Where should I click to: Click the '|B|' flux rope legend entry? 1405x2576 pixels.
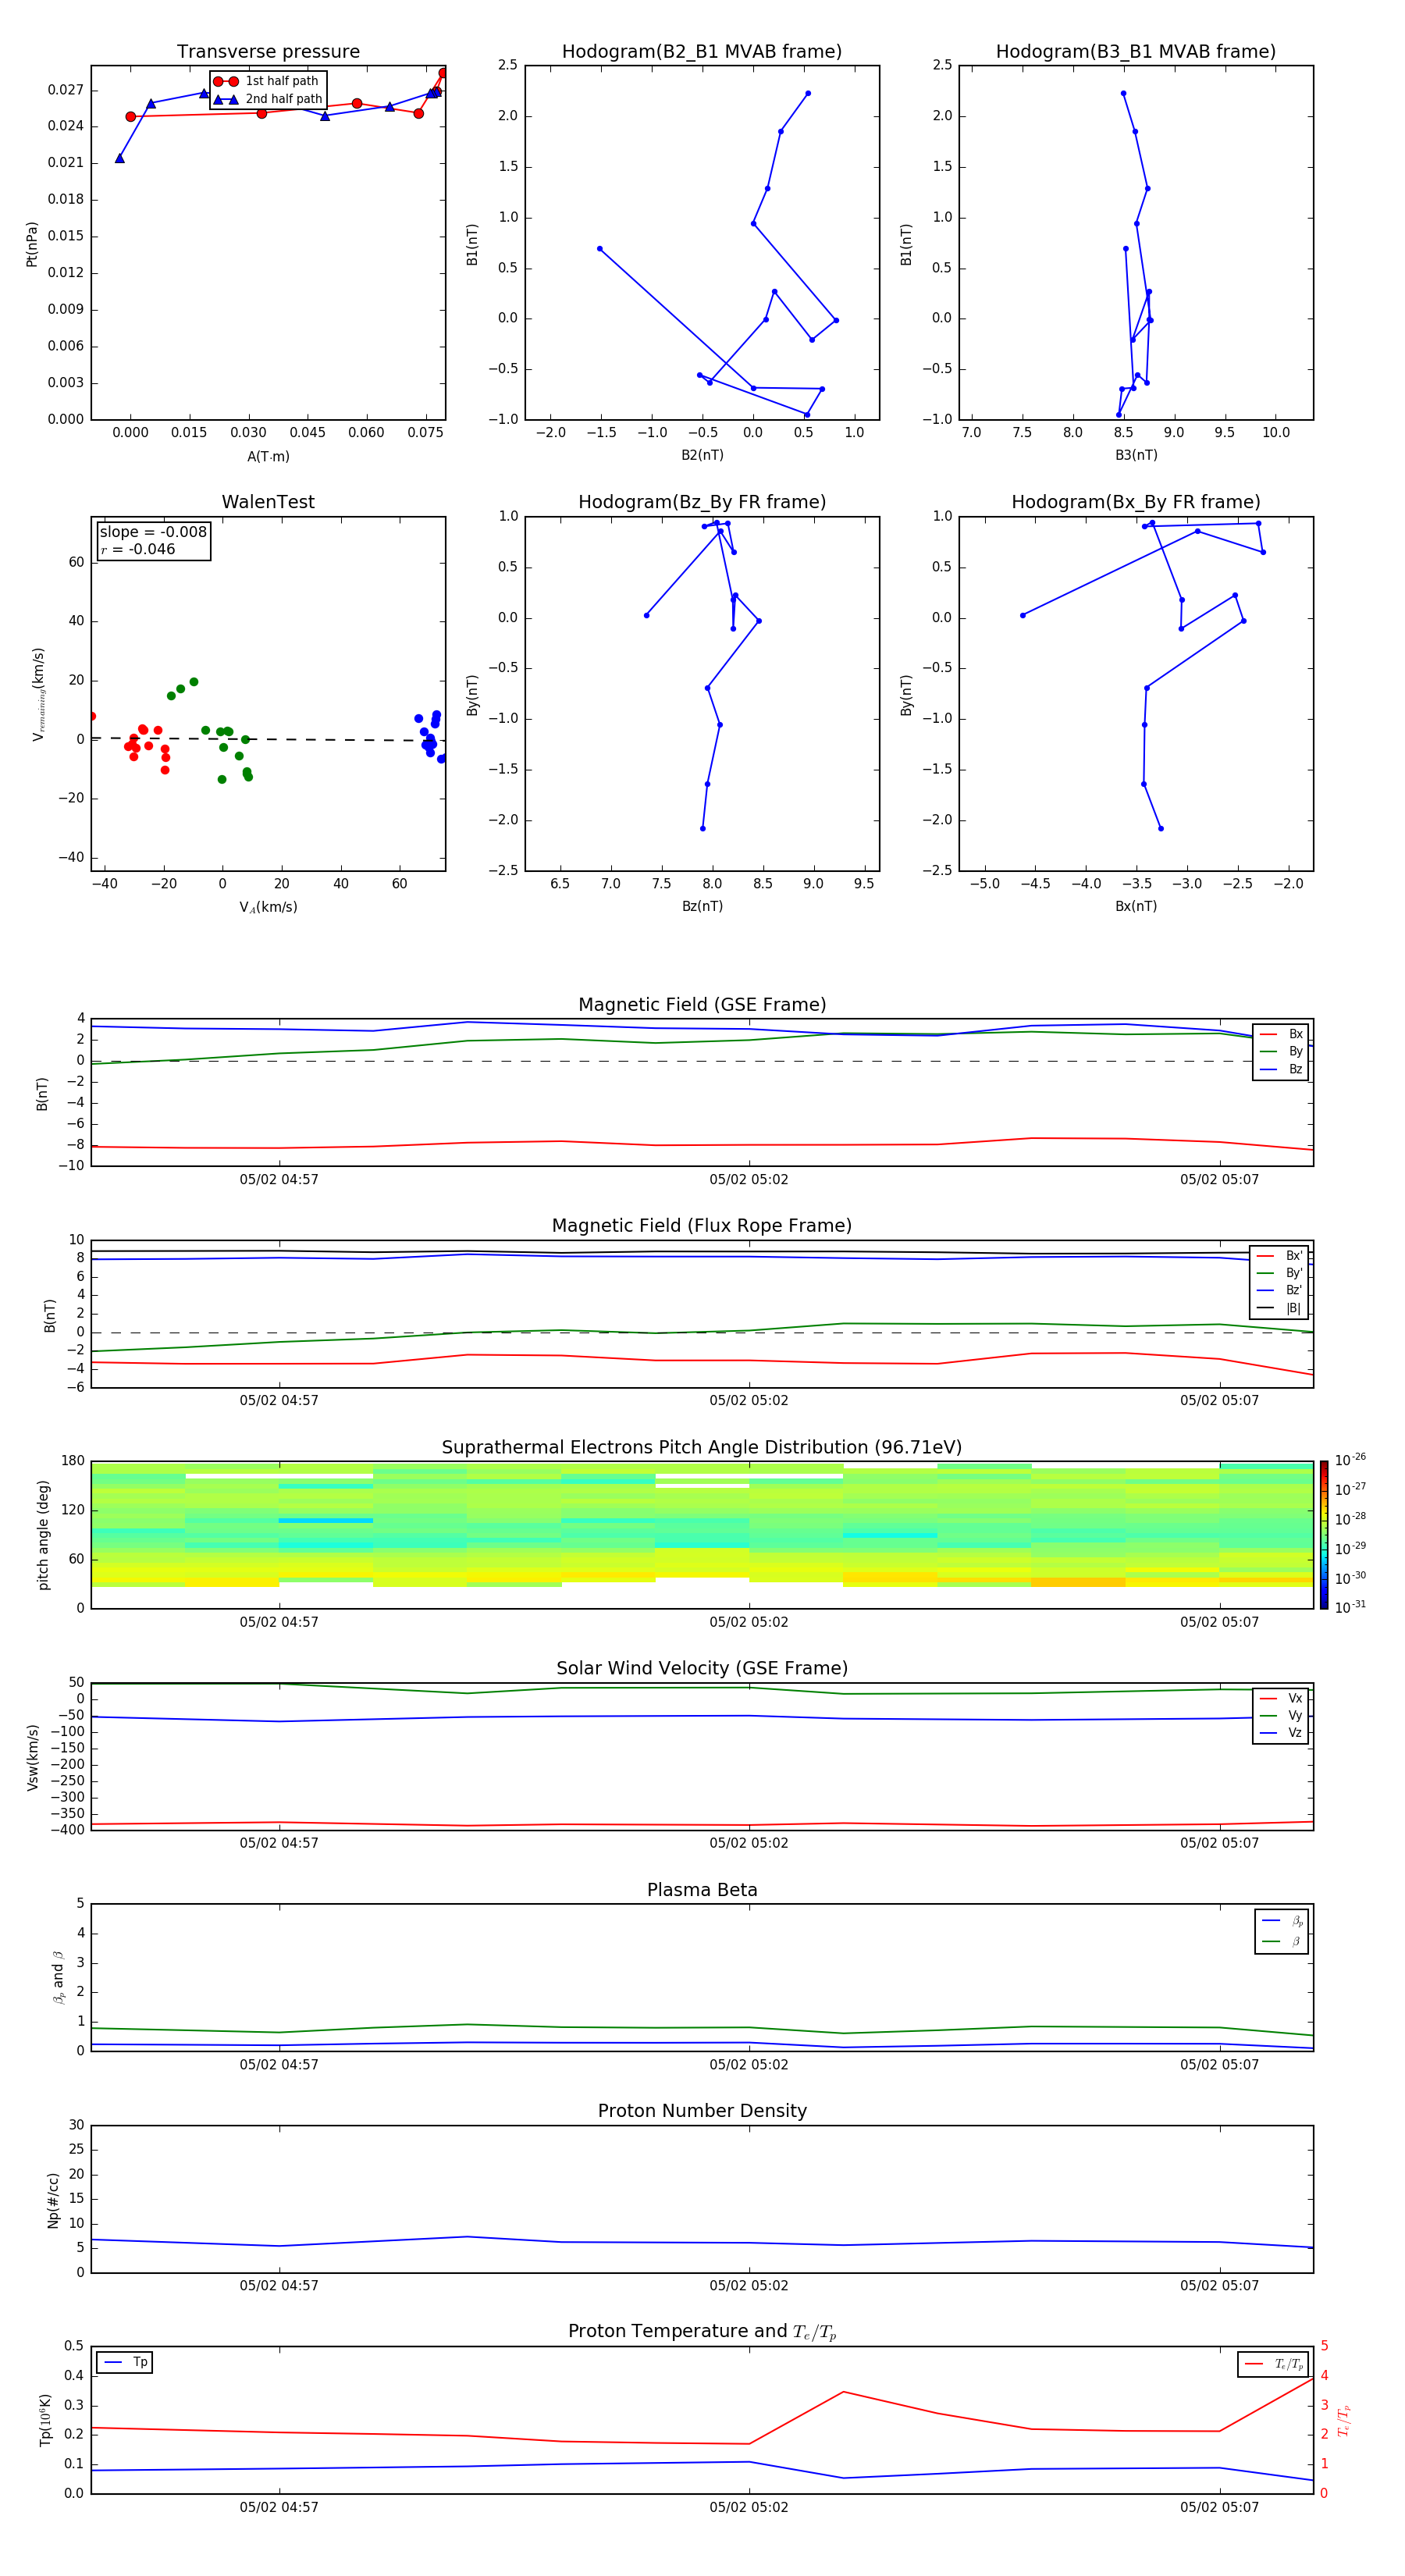click(1280, 1309)
